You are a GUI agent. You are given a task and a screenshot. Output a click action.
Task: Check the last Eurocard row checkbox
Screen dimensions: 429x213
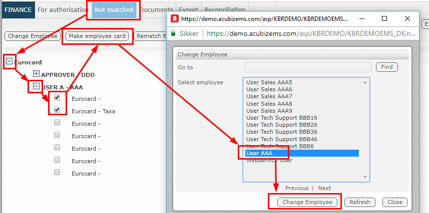click(x=57, y=172)
